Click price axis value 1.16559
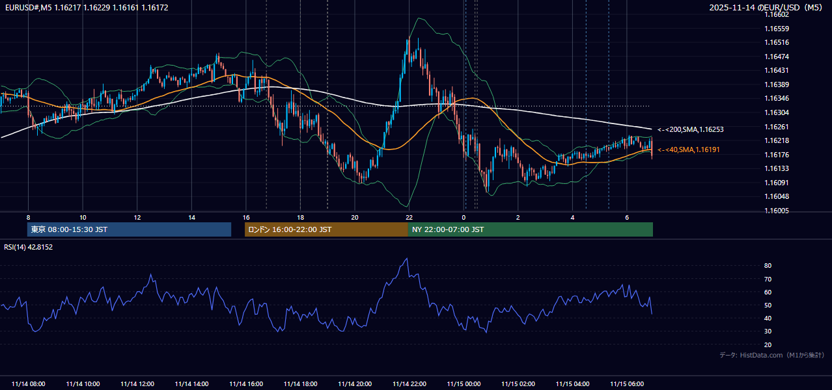The width and height of the screenshot is (832, 390). [777, 29]
